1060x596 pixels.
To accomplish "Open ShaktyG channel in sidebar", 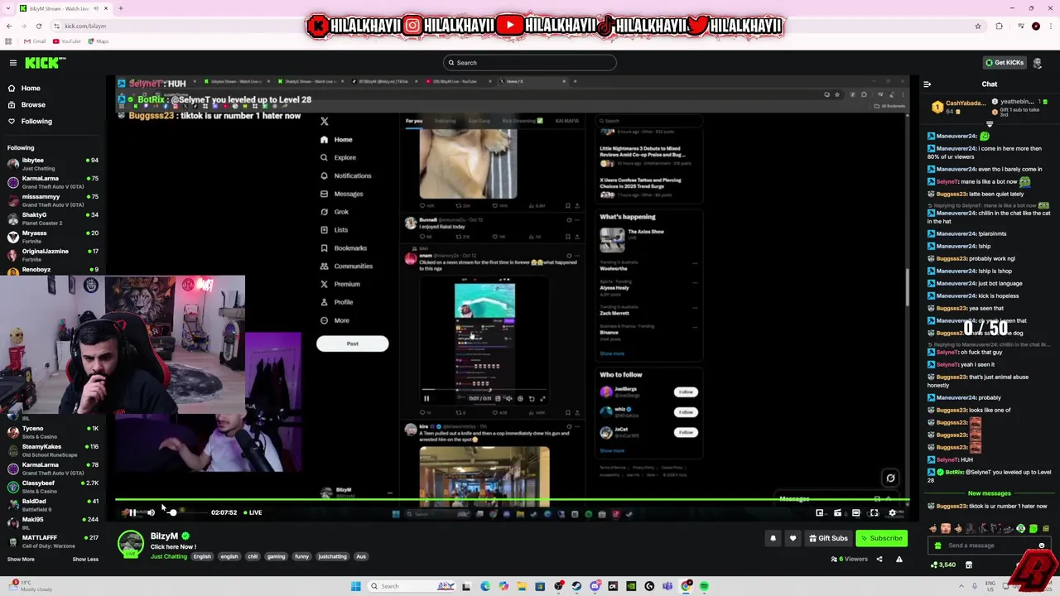I will point(52,218).
